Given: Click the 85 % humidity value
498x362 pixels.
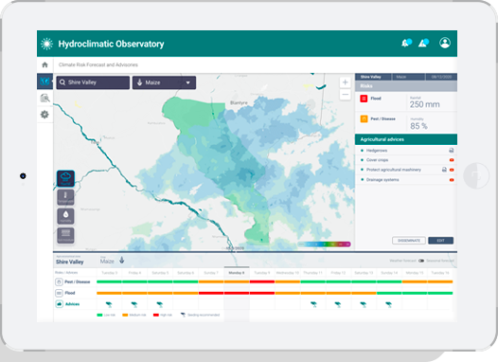Looking at the screenshot, I should click(x=418, y=126).
